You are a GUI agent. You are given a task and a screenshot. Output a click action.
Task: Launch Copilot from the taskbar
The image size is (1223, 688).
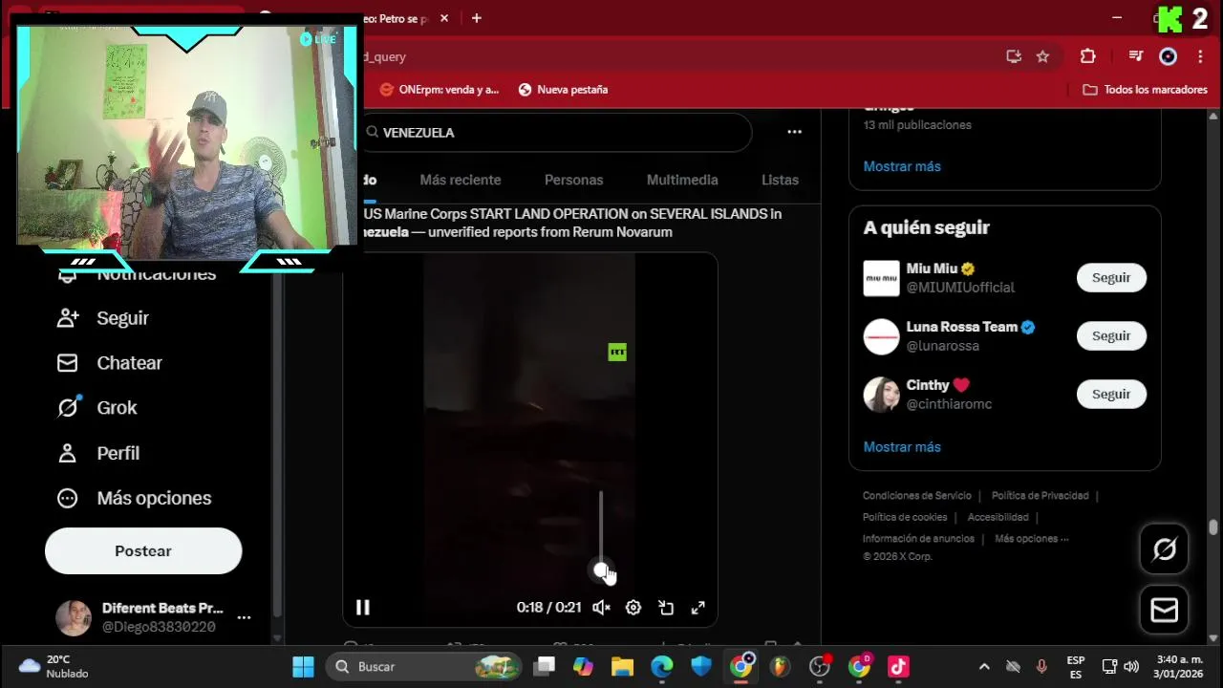pos(583,666)
